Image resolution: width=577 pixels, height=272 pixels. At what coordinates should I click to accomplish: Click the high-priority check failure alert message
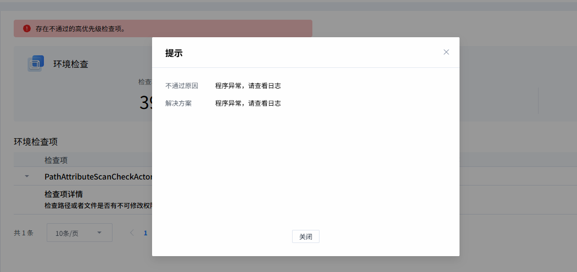click(80, 28)
